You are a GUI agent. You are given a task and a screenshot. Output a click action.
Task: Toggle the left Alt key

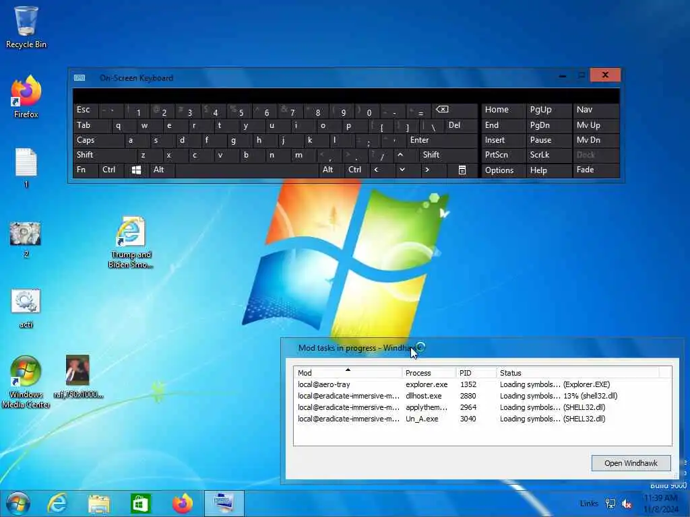click(162, 170)
